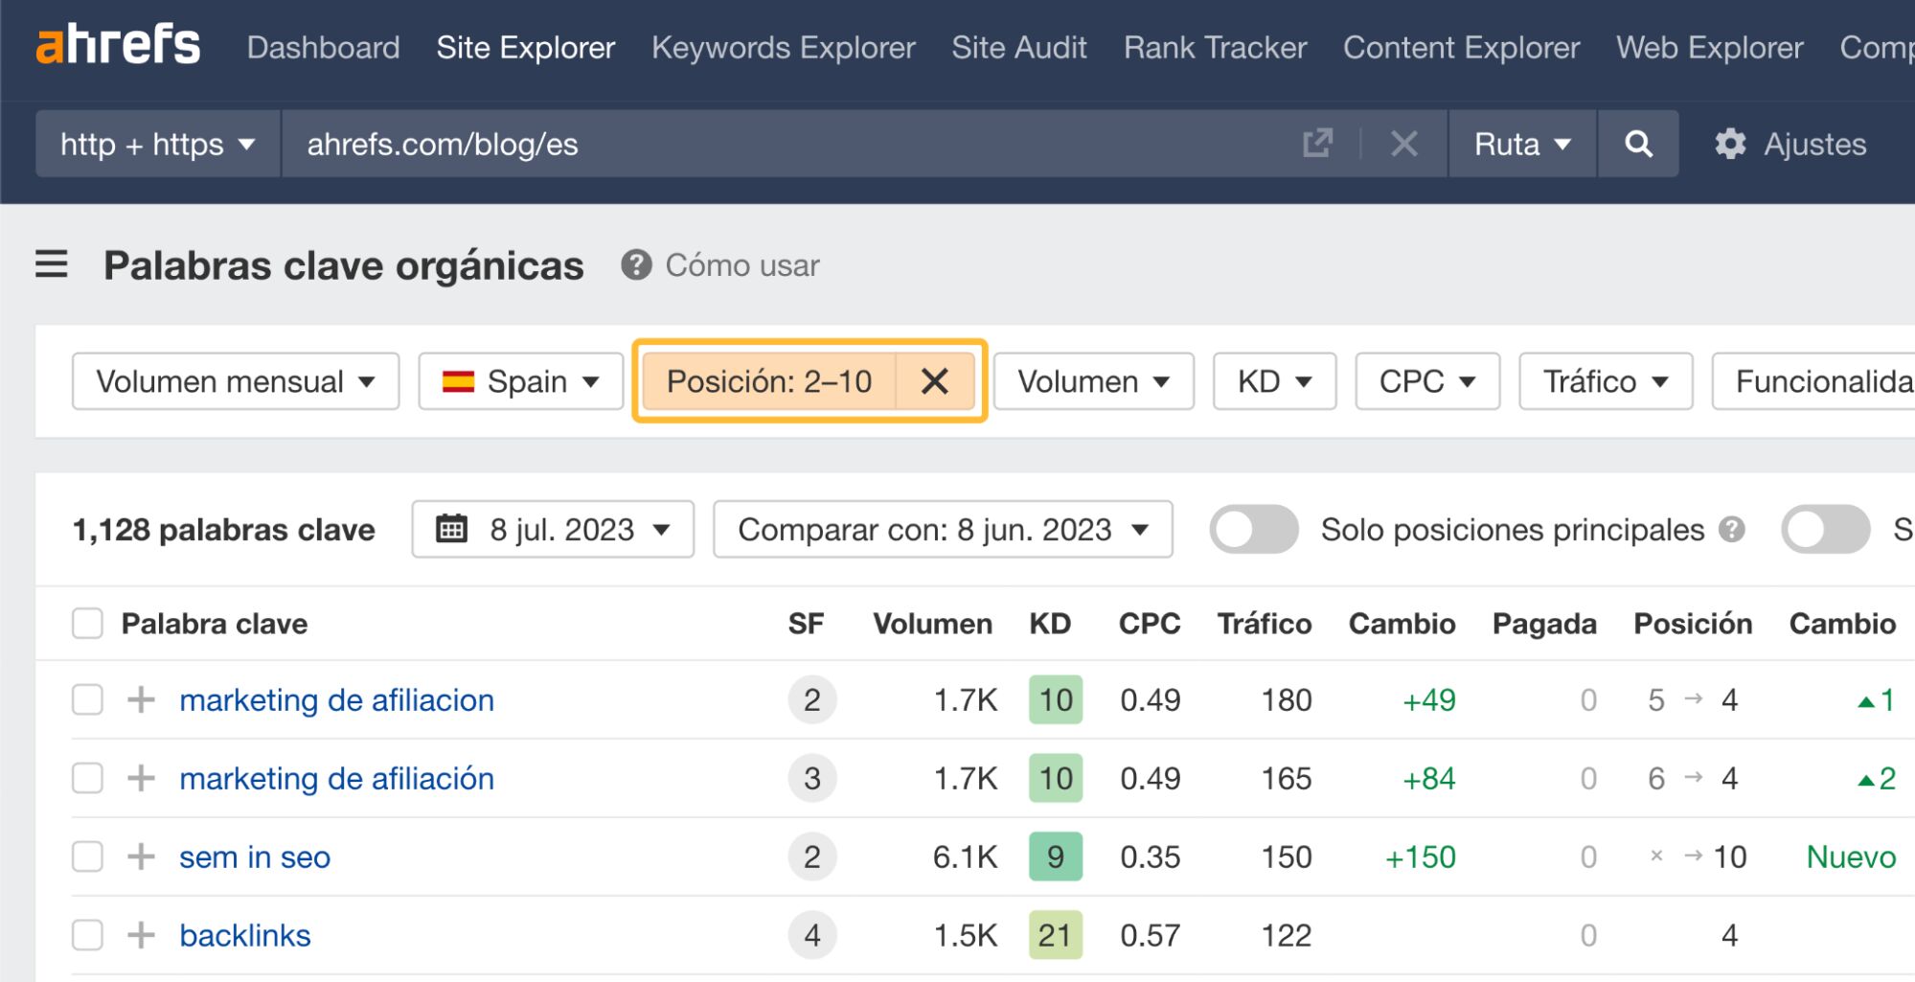Viewport: 1915px width, 982px height.
Task: Enable Solo posiciones principales toggle
Action: [1253, 529]
